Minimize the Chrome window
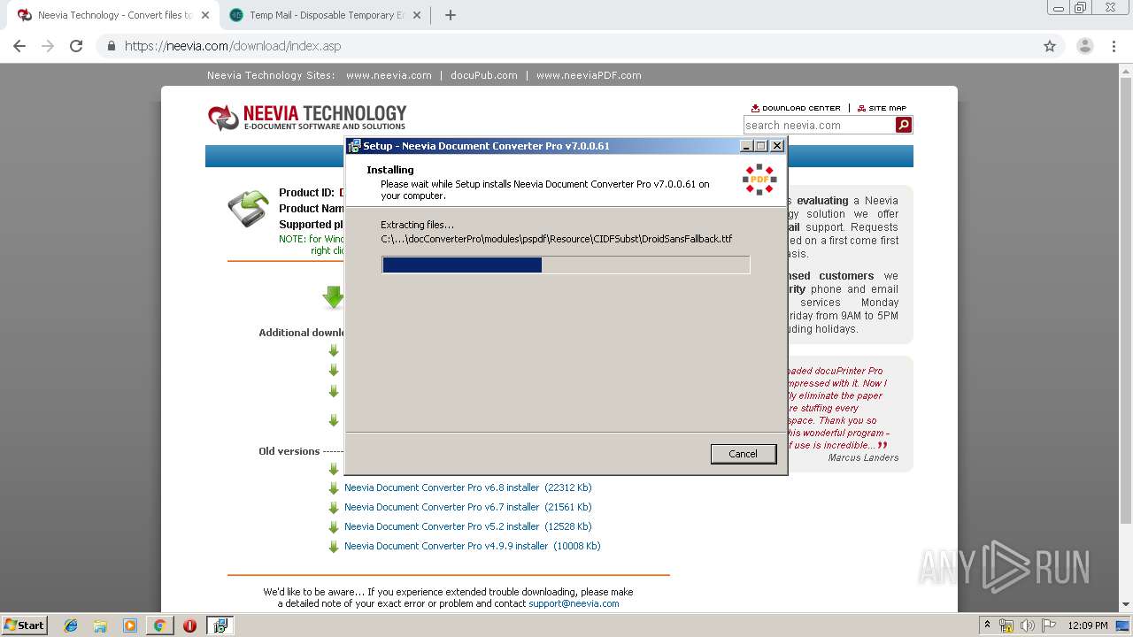 click(1059, 7)
